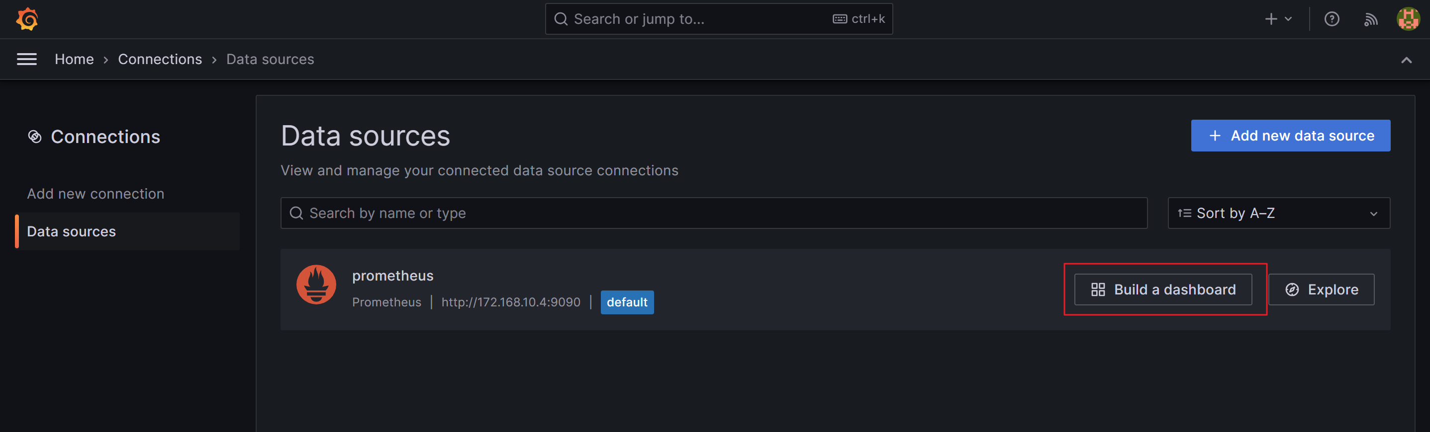Go to Home breadcrumb
The width and height of the screenshot is (1430, 432).
click(x=75, y=59)
